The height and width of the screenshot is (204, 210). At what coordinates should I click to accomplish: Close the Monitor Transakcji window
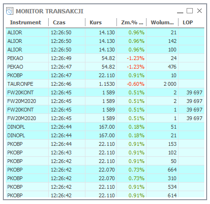(x=199, y=11)
